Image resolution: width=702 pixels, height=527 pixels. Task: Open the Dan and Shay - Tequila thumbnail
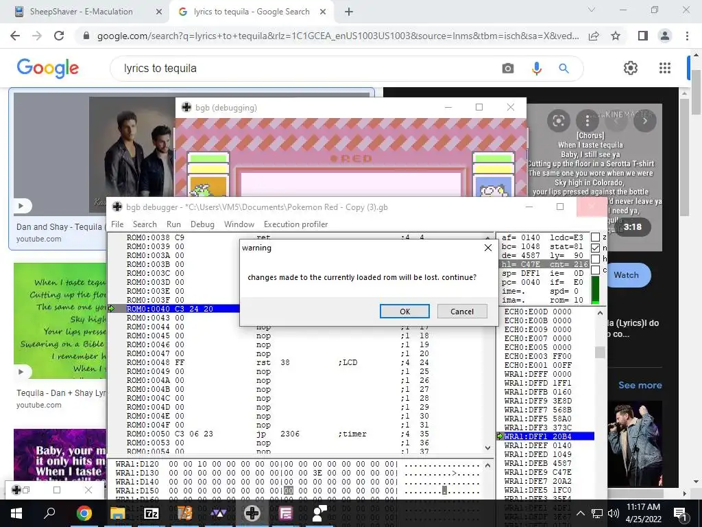coord(95,154)
